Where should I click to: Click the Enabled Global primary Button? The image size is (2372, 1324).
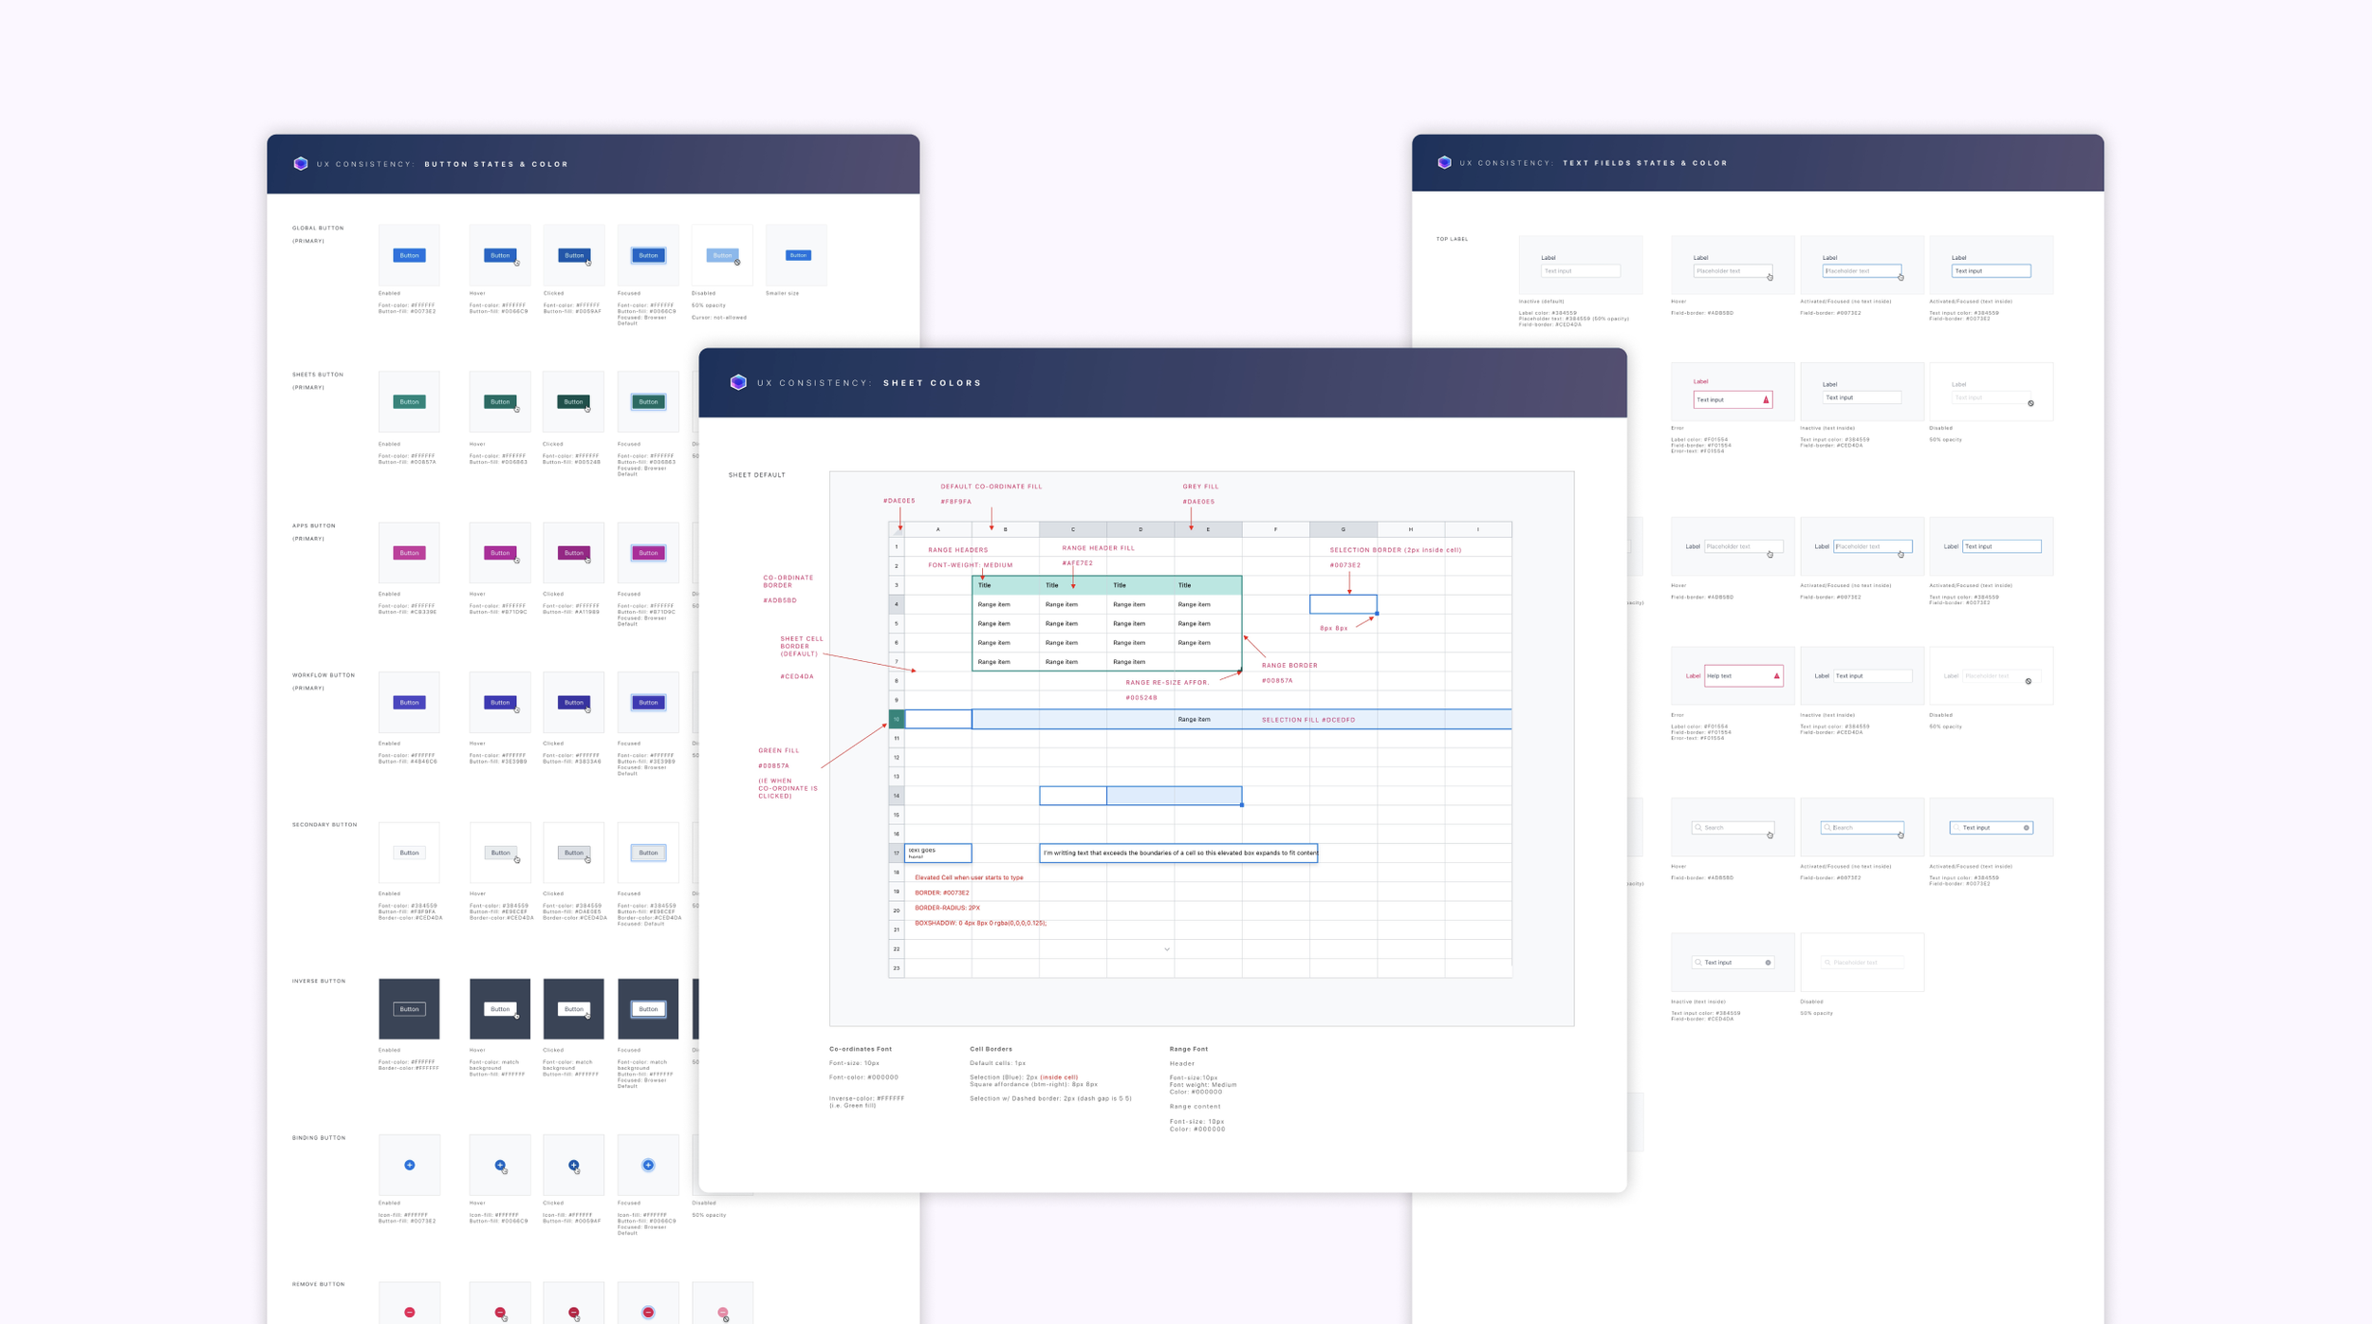tap(410, 255)
